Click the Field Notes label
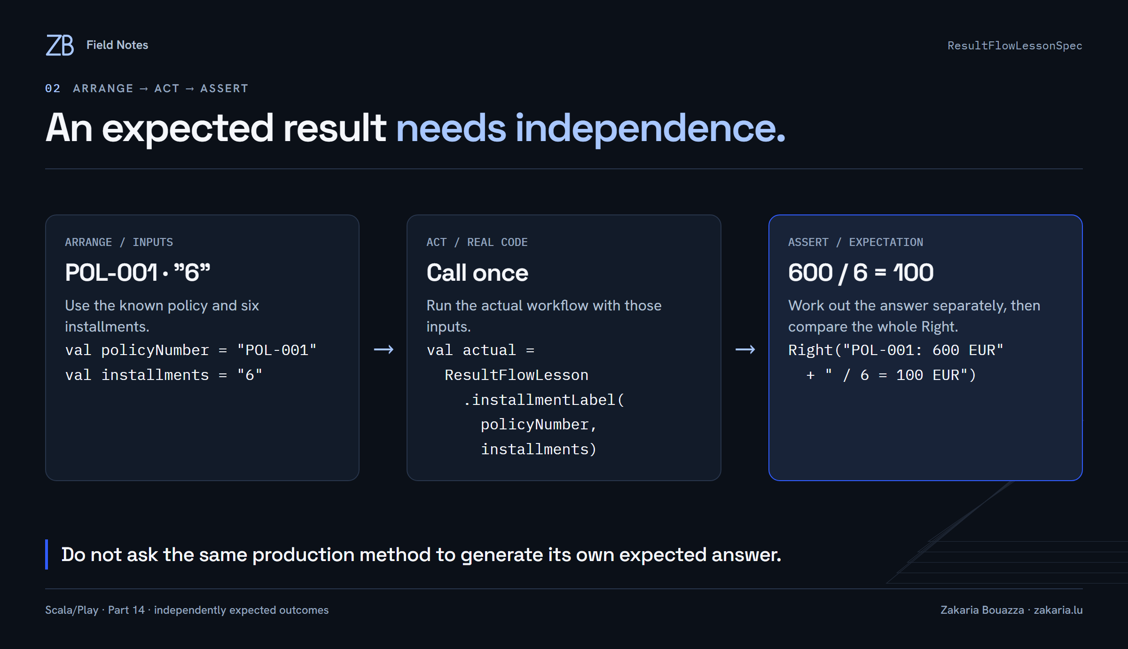Screen dimensions: 1128x649 point(117,45)
